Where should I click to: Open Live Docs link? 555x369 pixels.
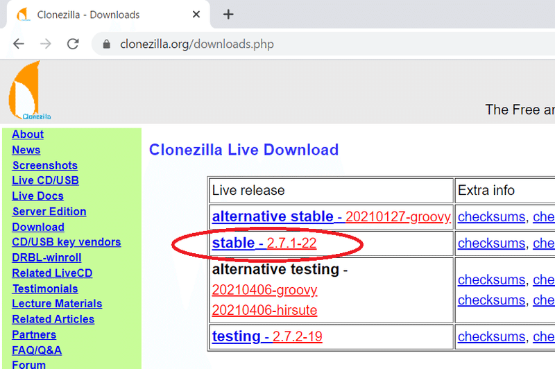click(37, 196)
